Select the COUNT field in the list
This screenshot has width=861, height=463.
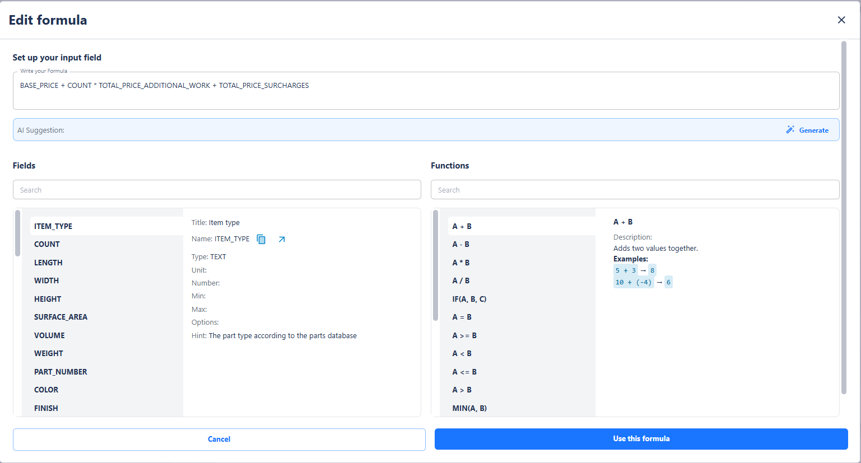(x=47, y=244)
